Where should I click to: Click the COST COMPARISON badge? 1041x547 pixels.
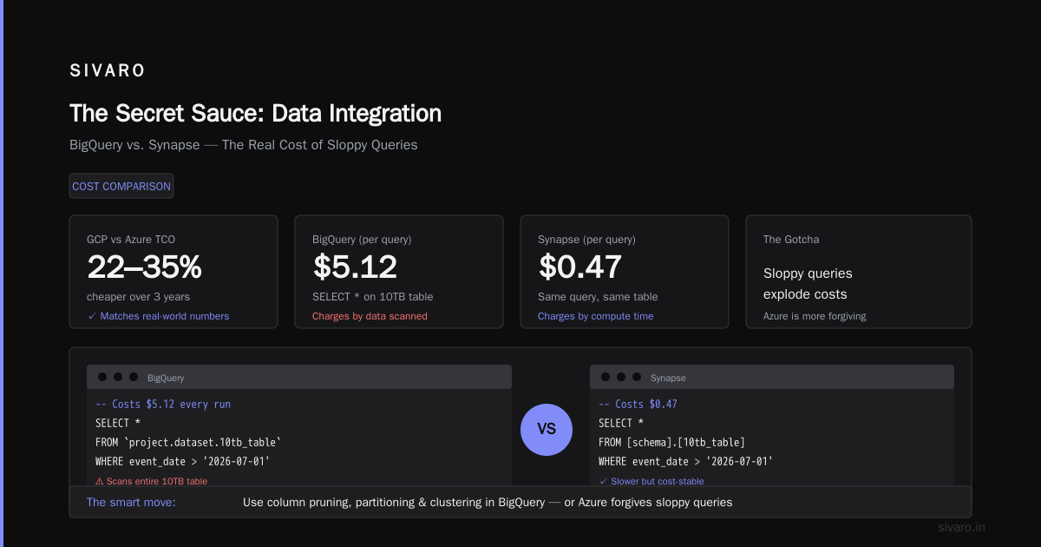coord(121,186)
